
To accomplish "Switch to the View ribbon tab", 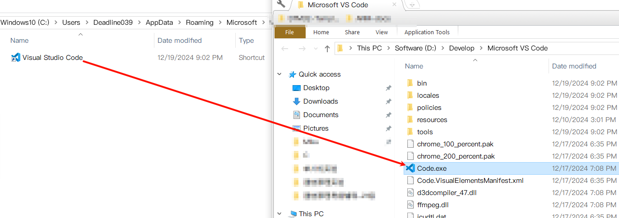I will click(382, 32).
